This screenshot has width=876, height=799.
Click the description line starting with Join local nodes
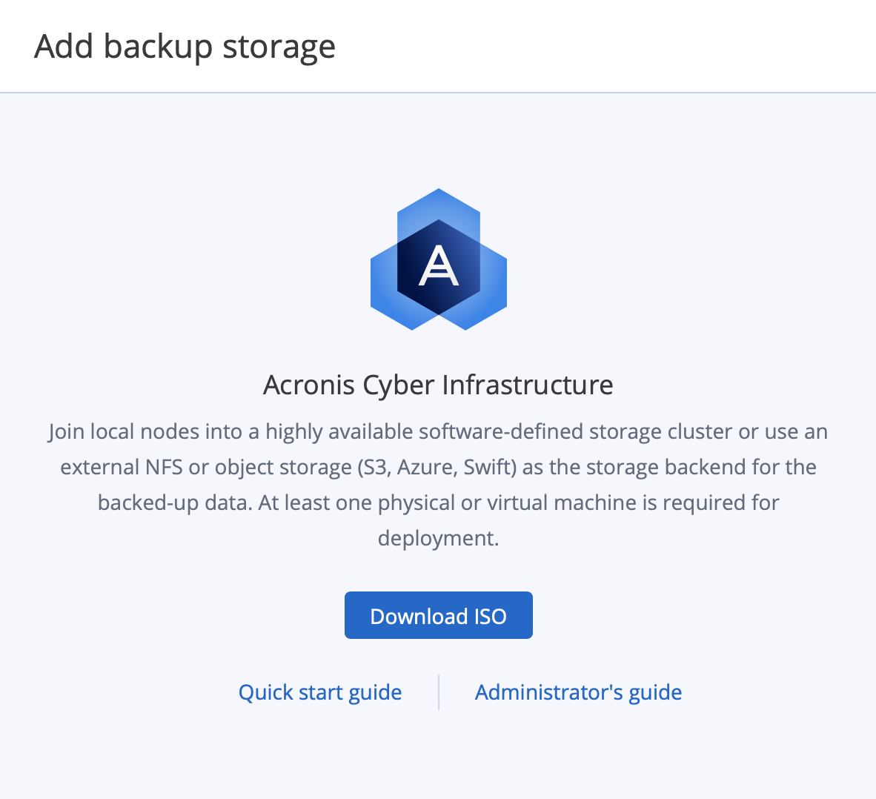438,431
